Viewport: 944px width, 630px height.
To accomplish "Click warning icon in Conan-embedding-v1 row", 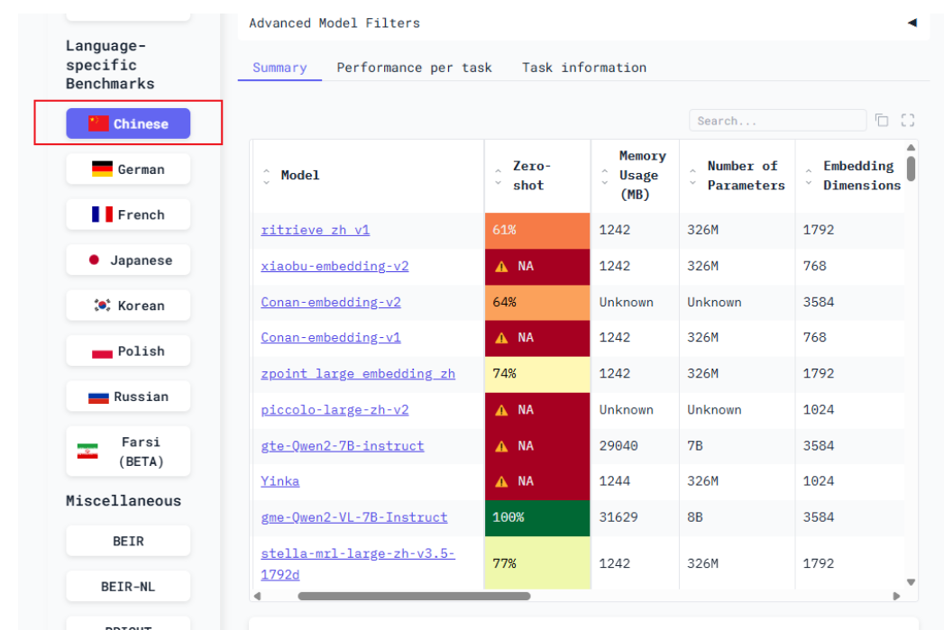I will tap(501, 338).
